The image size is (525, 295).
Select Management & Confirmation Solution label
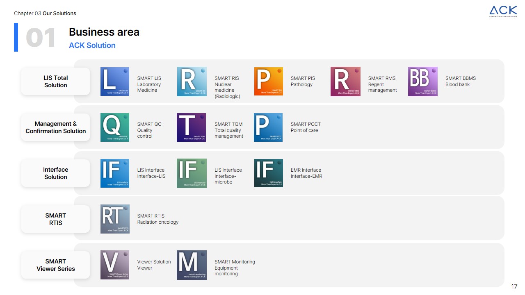pyautogui.click(x=55, y=127)
